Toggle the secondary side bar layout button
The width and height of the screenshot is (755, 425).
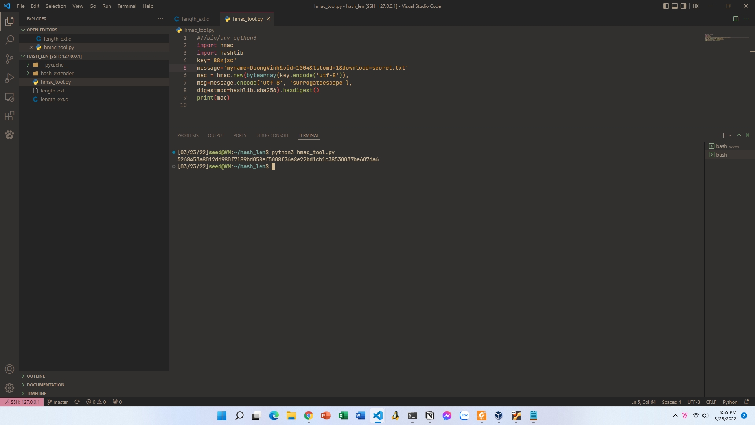click(x=683, y=6)
